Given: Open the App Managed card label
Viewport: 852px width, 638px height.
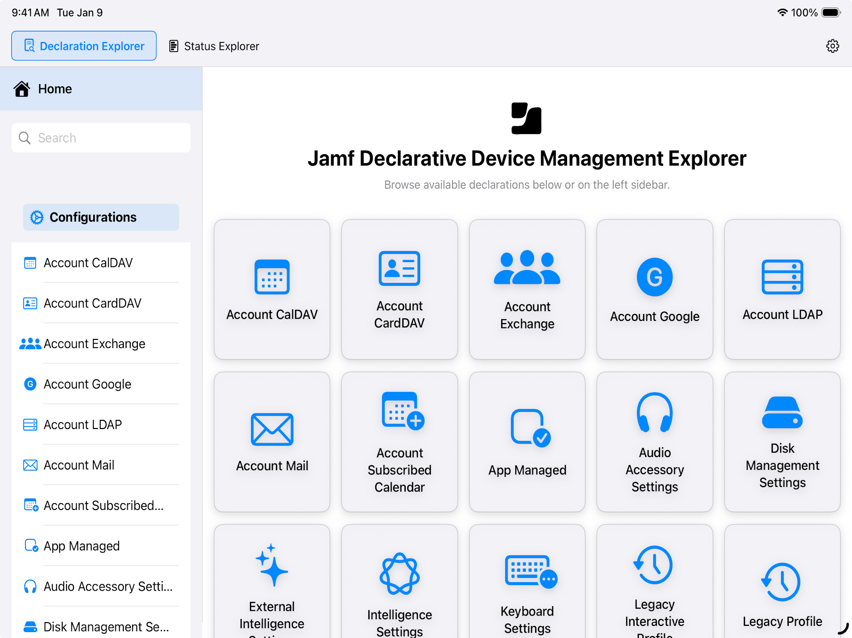Looking at the screenshot, I should coord(527,470).
